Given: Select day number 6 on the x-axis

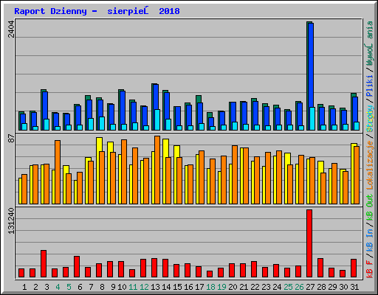Looking at the screenshot, I should click(80, 287).
